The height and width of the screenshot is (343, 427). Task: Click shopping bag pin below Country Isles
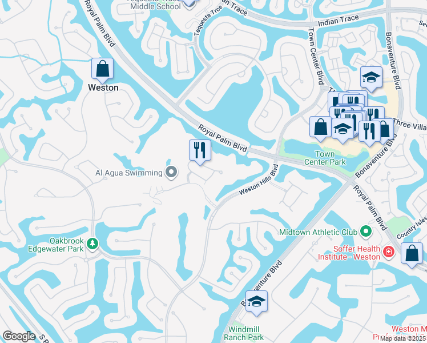pos(412,254)
